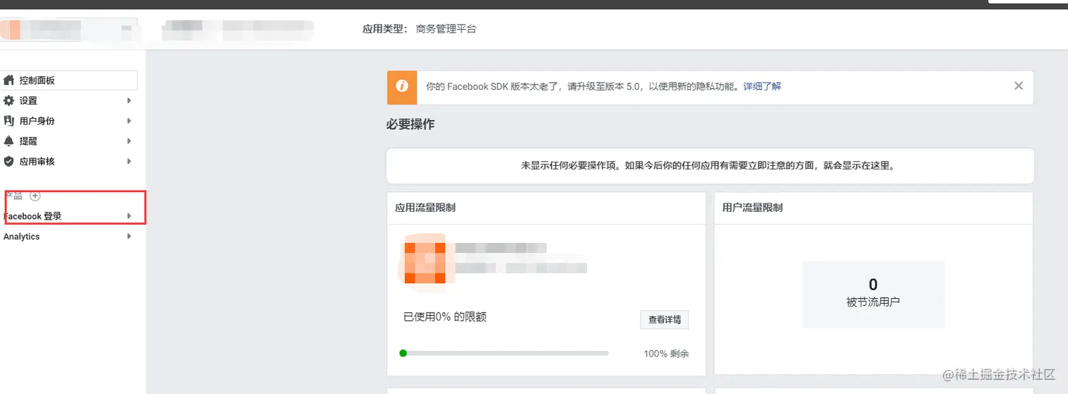1068x394 pixels.
Task: Click the plus icon to add a product
Action: tap(35, 196)
